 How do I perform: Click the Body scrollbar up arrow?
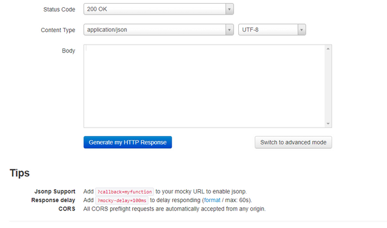pyautogui.click(x=328, y=49)
